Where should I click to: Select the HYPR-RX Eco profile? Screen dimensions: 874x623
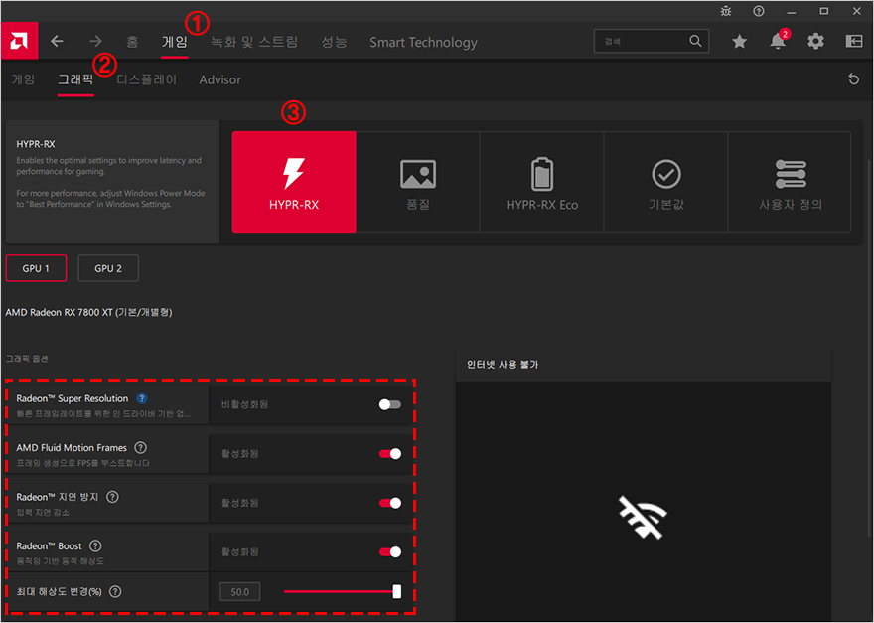tap(542, 182)
